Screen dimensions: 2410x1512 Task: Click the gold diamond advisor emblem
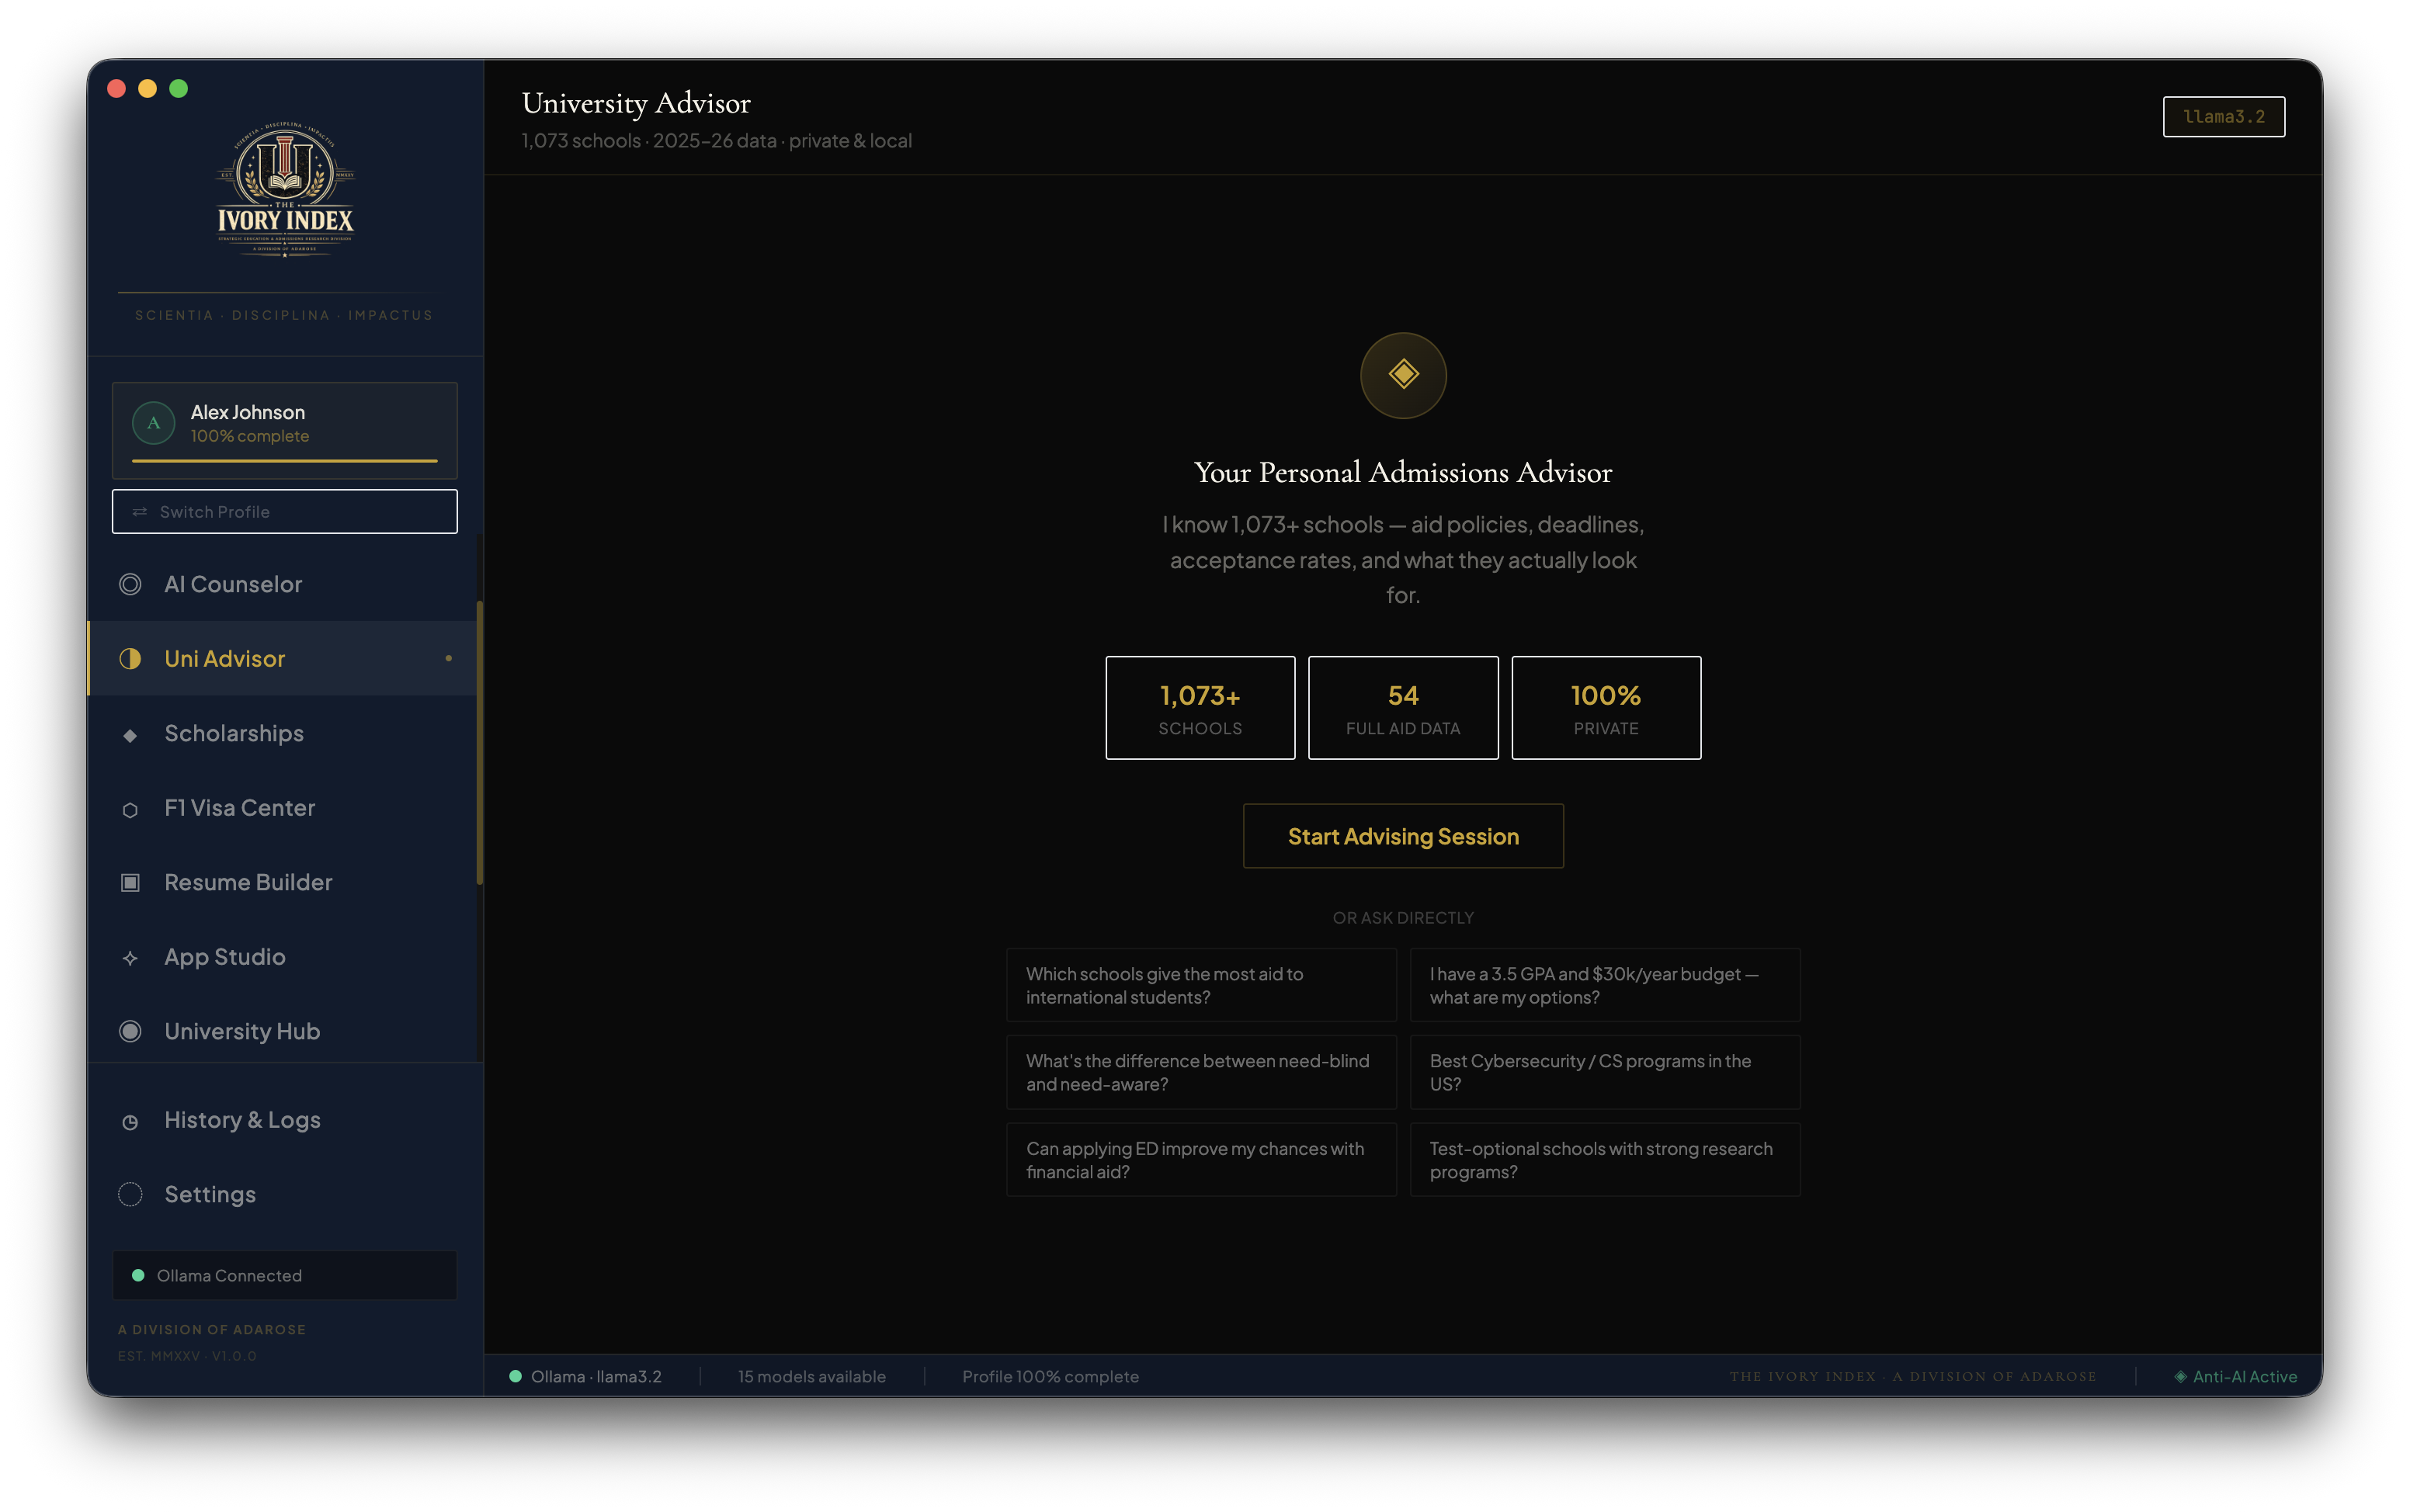pyautogui.click(x=1403, y=375)
